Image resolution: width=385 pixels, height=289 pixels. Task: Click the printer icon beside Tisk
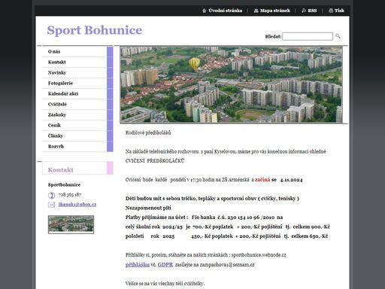331,11
